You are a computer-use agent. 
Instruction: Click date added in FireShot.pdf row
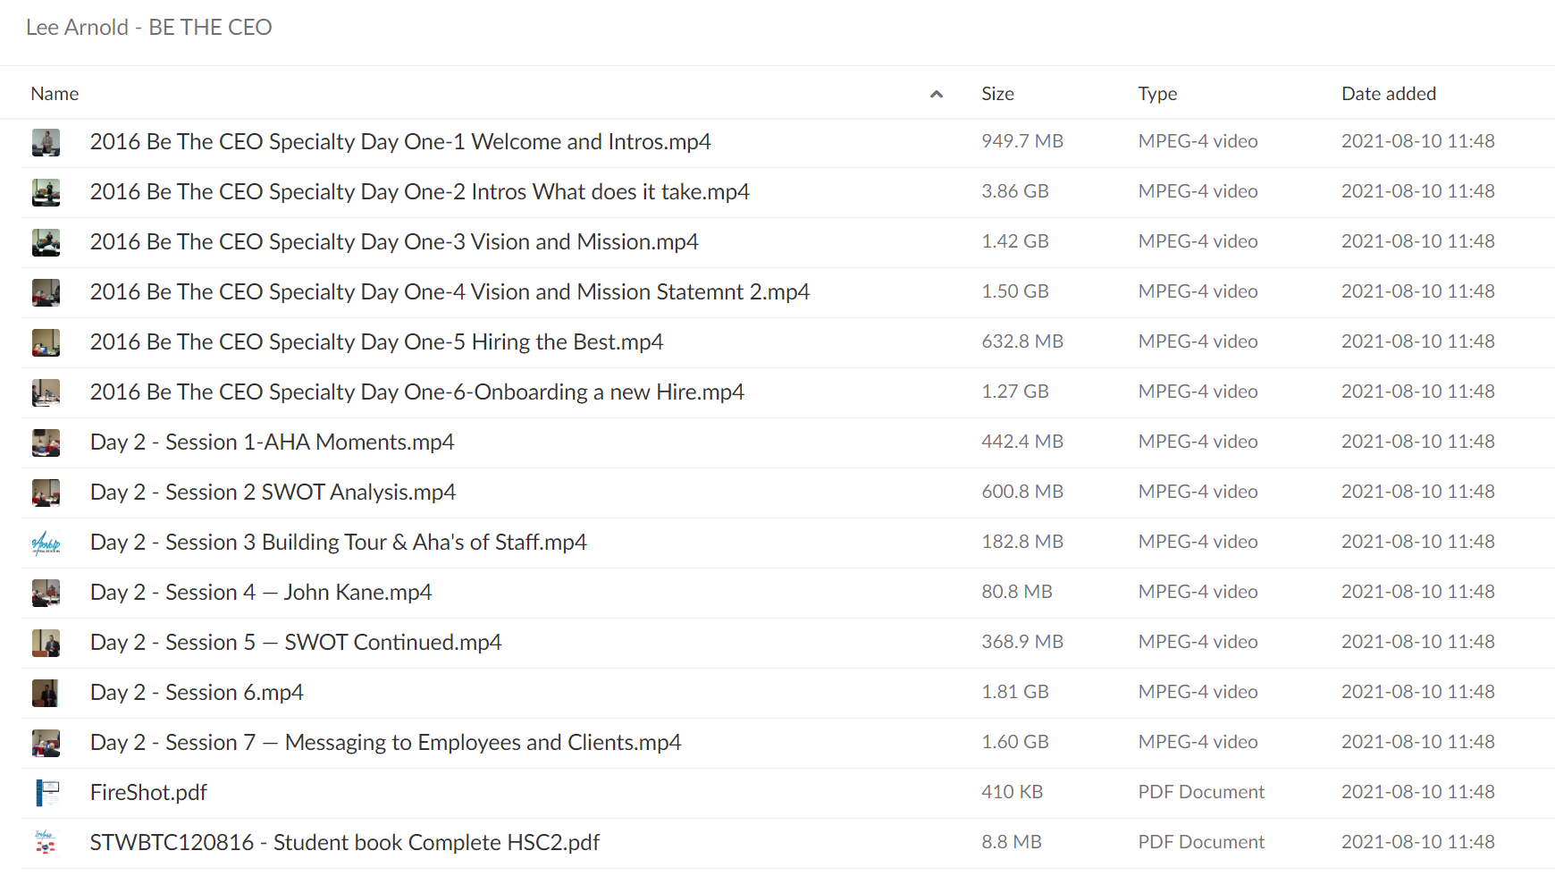click(1418, 792)
